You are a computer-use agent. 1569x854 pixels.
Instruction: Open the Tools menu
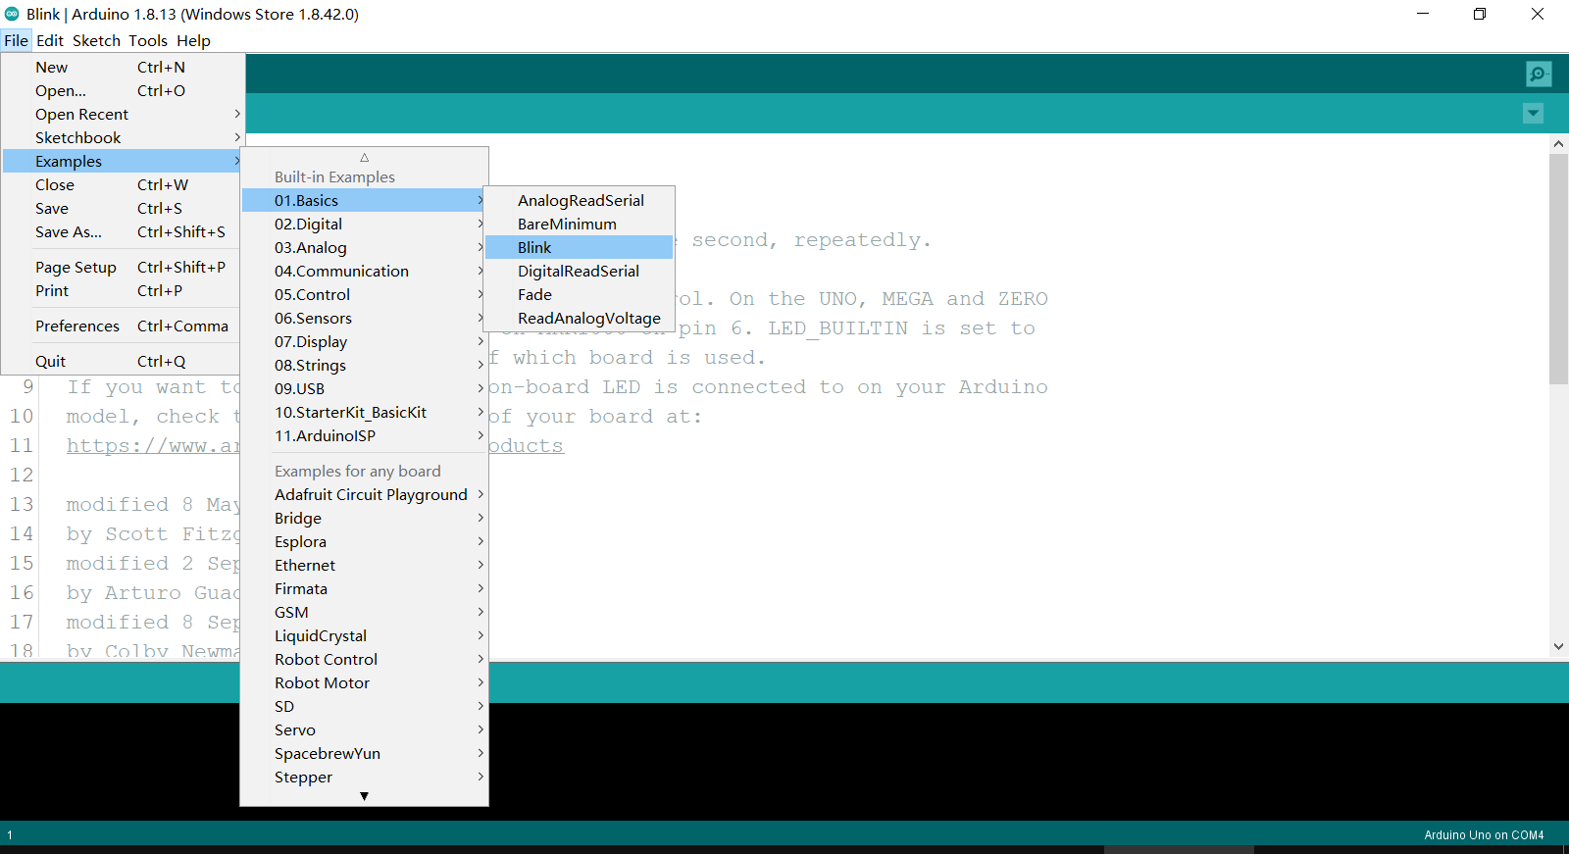(x=148, y=40)
